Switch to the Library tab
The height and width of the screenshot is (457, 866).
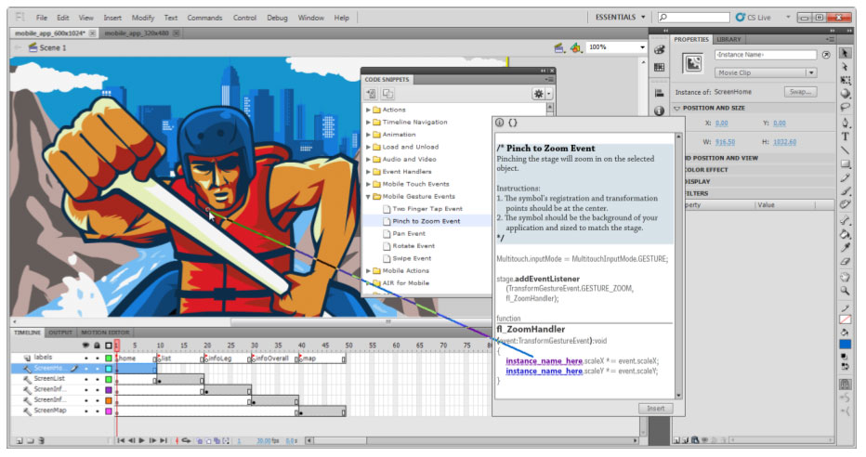point(728,40)
